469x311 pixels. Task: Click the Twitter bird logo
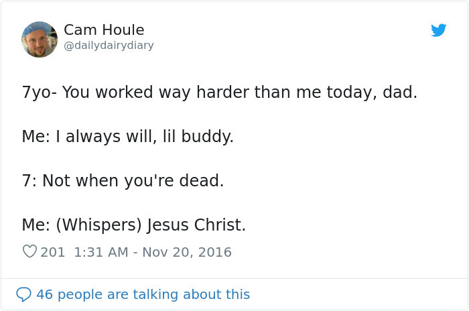[x=438, y=30]
